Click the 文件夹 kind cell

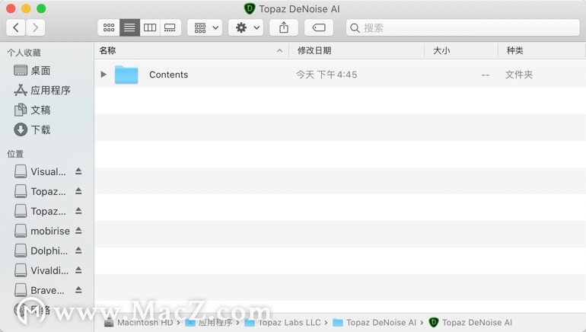pyautogui.click(x=519, y=75)
